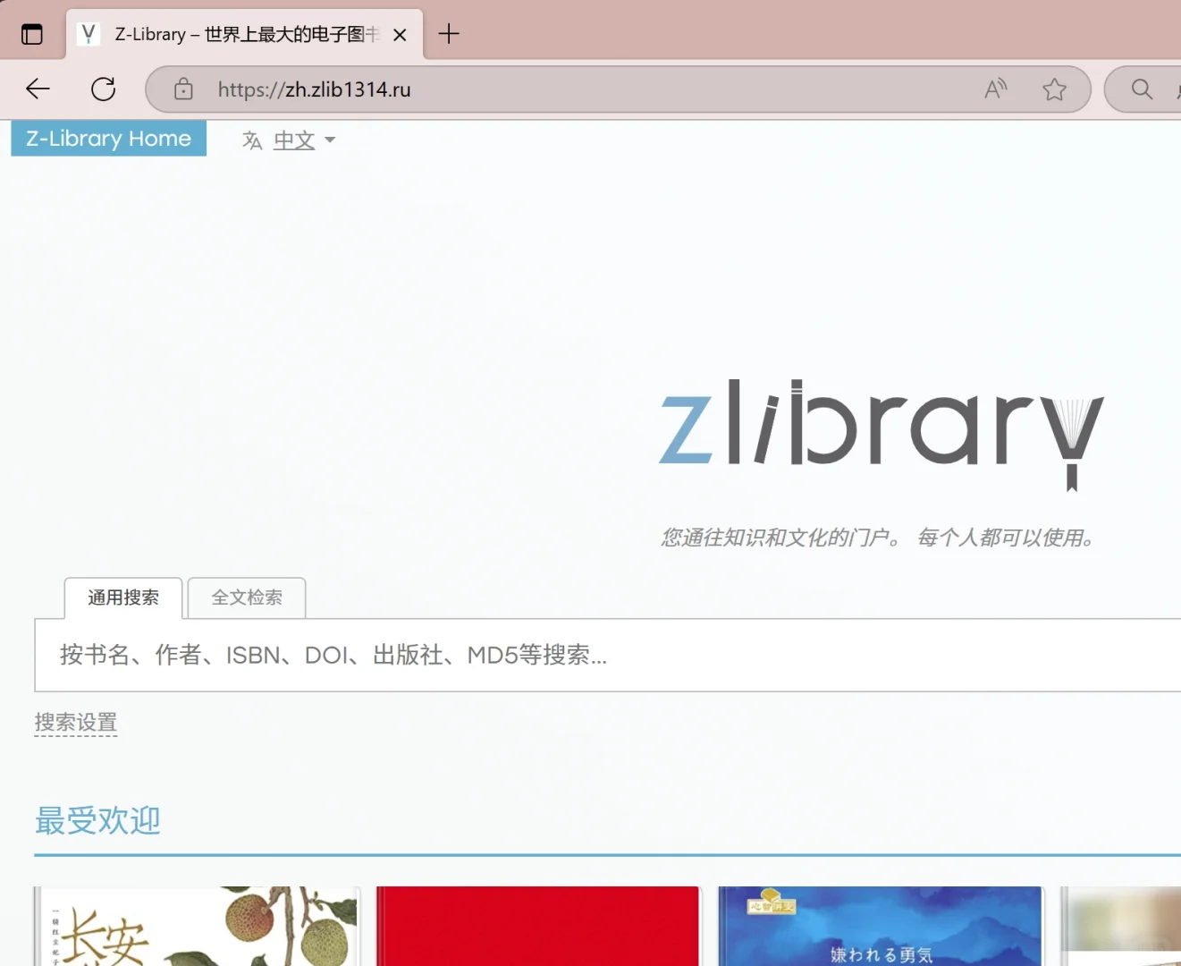Select the Z-Library browser tab
Viewport: 1181px width, 966px height.
pos(244,35)
